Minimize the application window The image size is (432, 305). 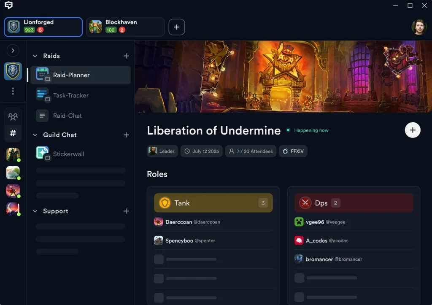pos(396,5)
